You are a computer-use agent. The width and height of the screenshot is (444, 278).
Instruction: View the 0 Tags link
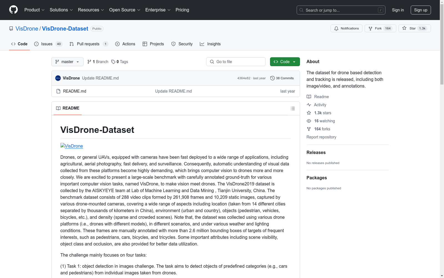coord(120,62)
